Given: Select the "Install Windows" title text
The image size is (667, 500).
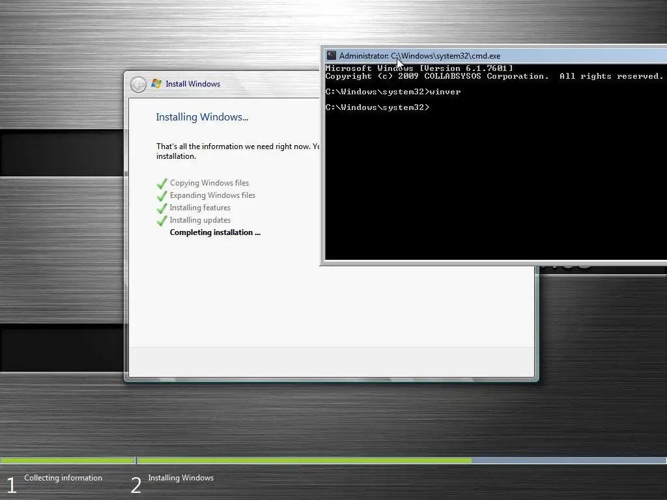Looking at the screenshot, I should coord(193,84).
